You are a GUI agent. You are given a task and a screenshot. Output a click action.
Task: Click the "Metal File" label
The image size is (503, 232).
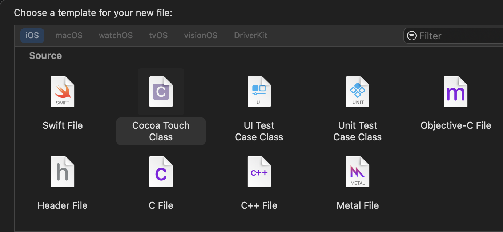click(x=358, y=205)
